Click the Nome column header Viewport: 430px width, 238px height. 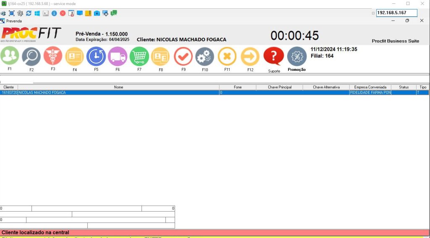[118, 87]
